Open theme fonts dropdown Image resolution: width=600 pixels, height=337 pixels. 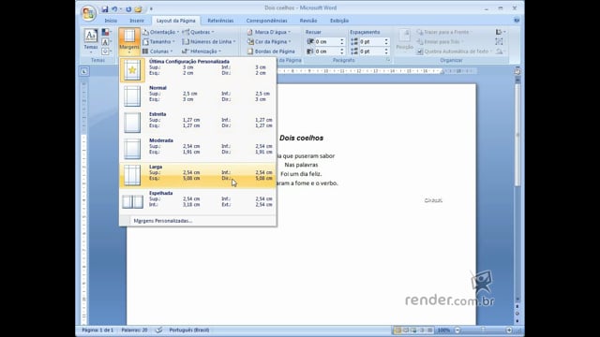coord(106,41)
